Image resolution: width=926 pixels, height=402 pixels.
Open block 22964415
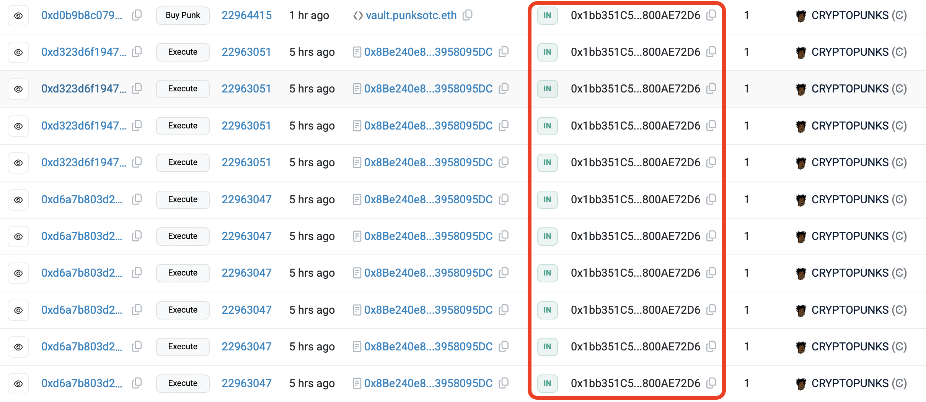(246, 15)
